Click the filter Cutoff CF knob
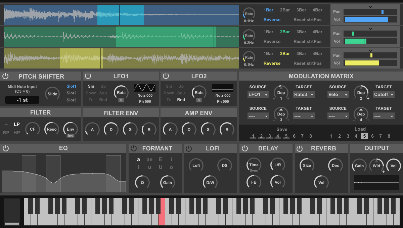The image size is (403, 228). (33, 129)
